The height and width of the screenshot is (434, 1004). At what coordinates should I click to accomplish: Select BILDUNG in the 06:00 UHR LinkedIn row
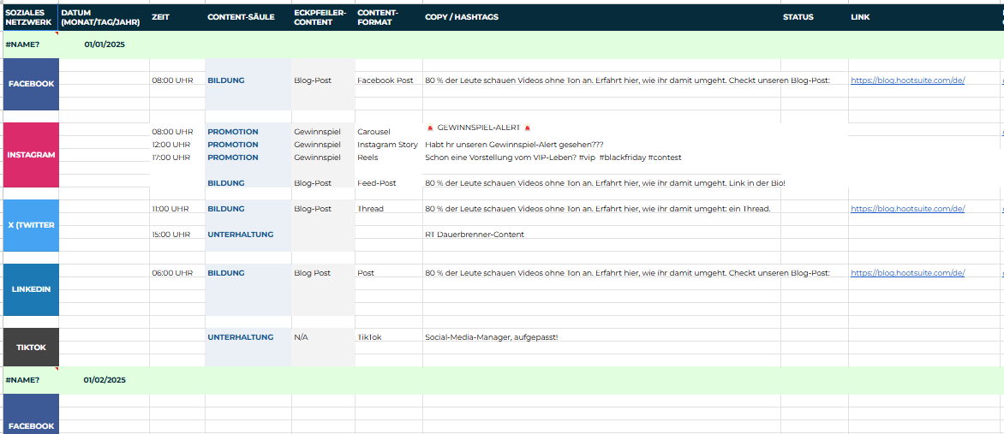click(x=226, y=273)
